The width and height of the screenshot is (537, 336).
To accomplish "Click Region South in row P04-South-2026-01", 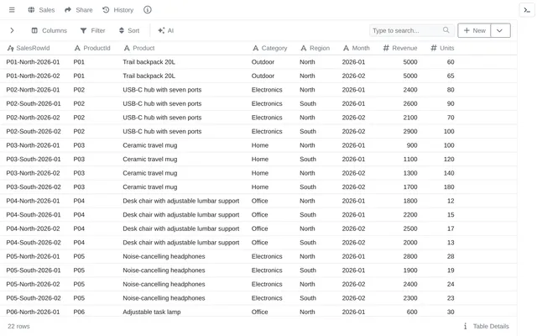I will tap(308, 215).
